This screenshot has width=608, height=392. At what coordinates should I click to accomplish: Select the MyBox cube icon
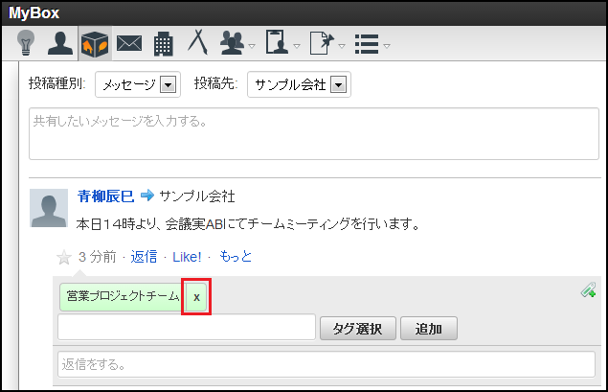[95, 44]
